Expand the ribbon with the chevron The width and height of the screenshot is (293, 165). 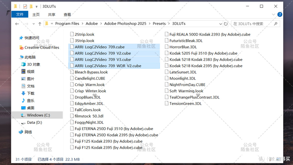coord(273,14)
